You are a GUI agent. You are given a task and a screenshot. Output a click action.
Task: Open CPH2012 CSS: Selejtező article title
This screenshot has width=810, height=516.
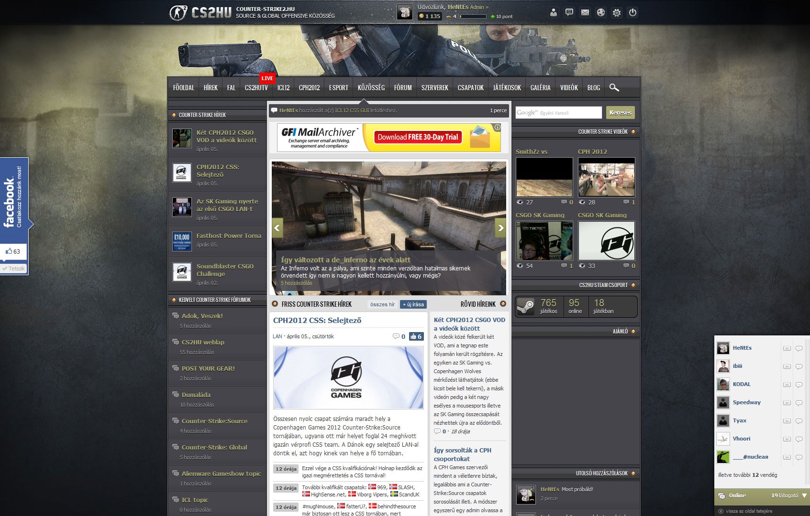click(x=317, y=321)
